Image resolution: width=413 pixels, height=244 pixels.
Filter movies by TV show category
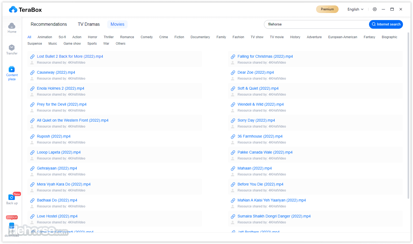tap(257, 37)
